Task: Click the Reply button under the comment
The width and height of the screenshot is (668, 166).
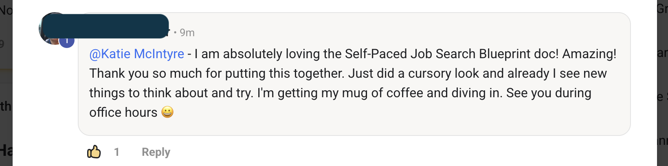Action: [156, 152]
